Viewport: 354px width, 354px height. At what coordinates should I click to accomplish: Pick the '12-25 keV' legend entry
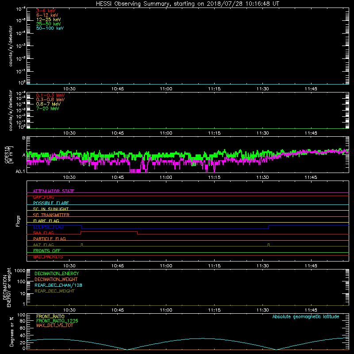point(49,19)
